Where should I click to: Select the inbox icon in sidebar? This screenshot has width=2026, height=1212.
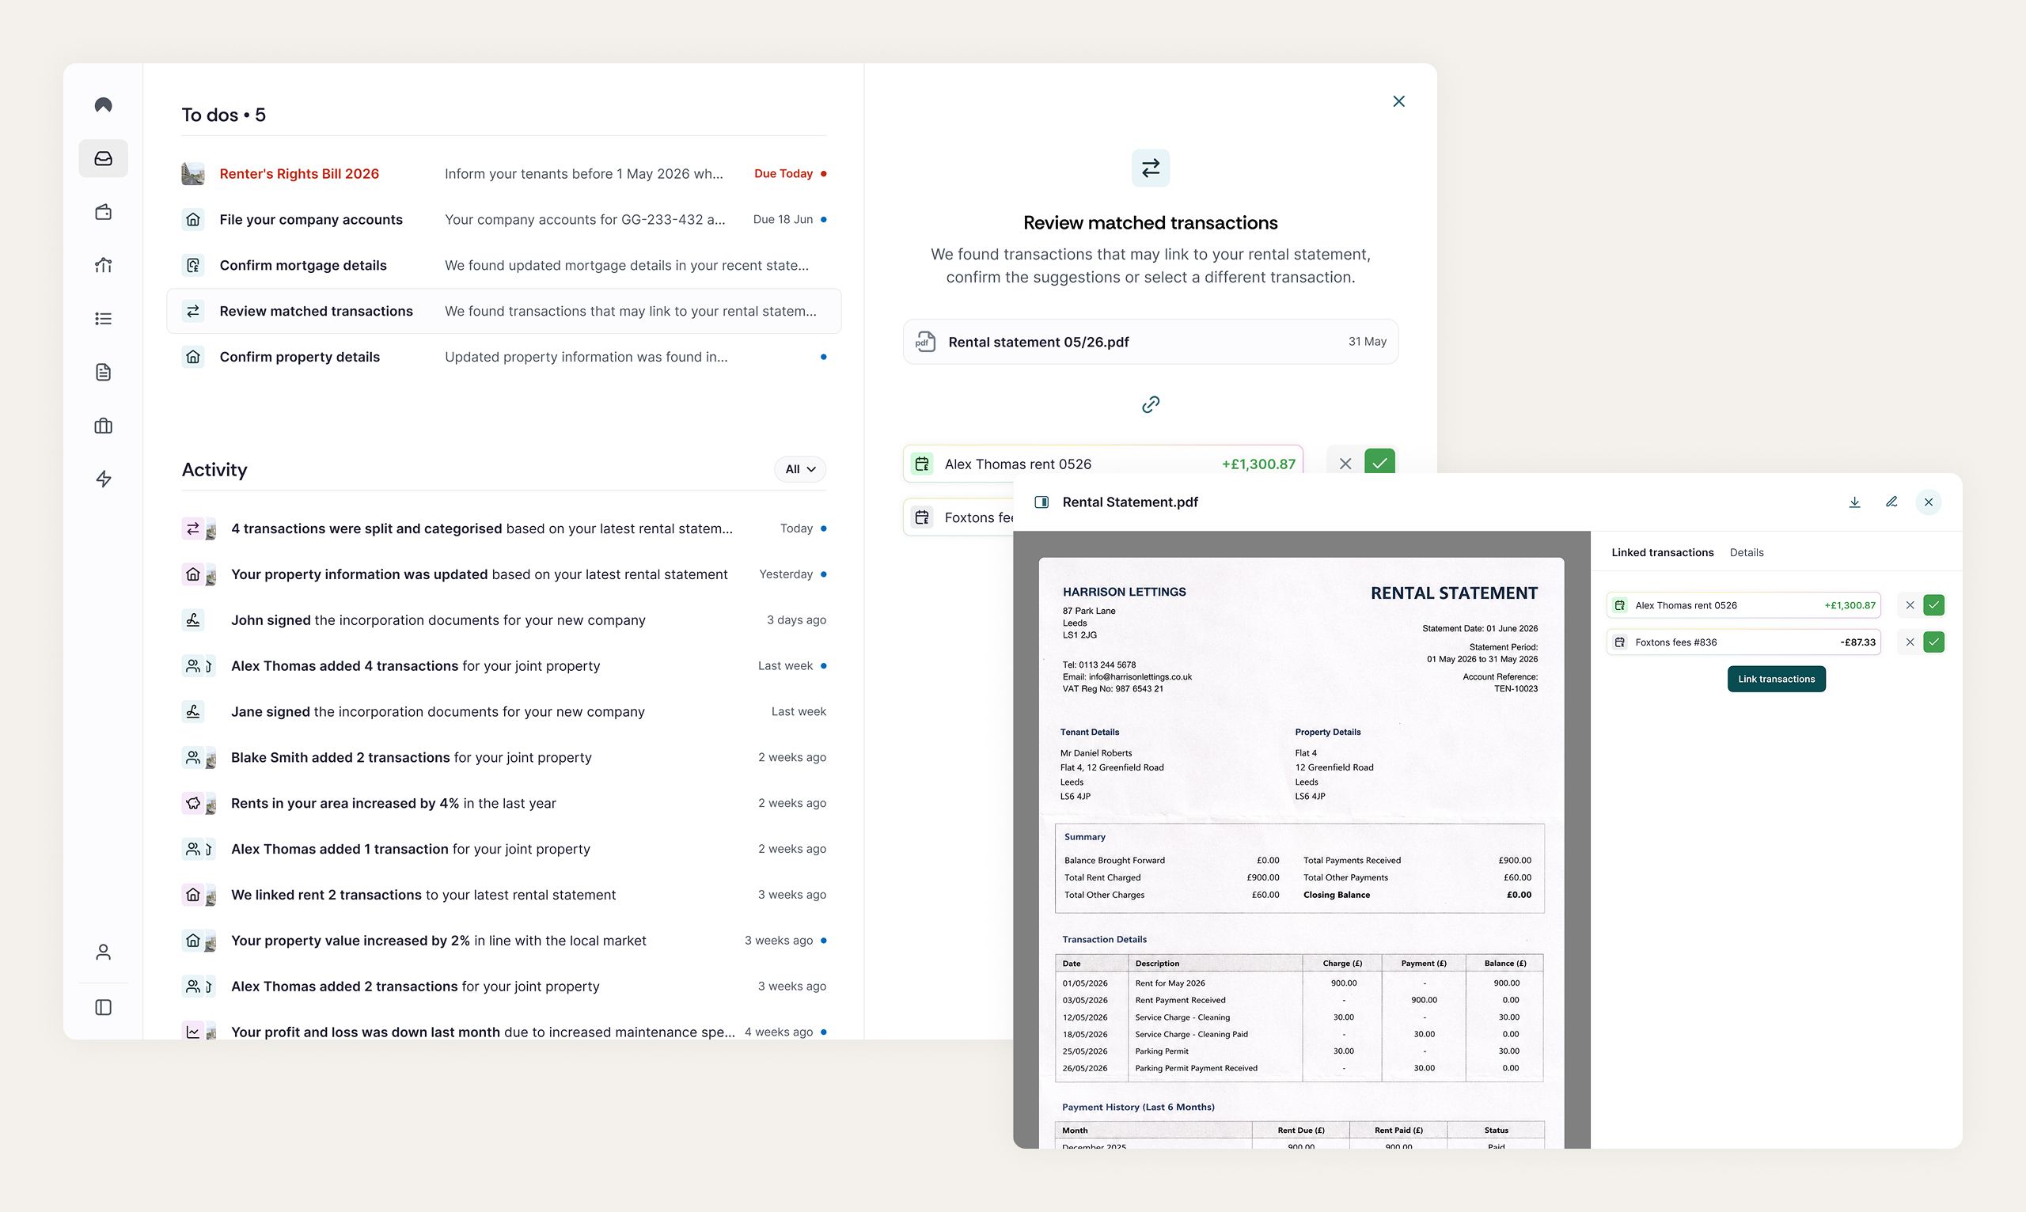click(x=103, y=158)
